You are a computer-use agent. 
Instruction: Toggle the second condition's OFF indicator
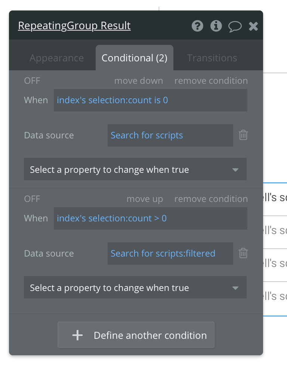[32, 199]
